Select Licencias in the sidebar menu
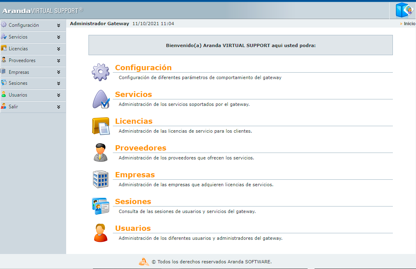 (x=18, y=49)
